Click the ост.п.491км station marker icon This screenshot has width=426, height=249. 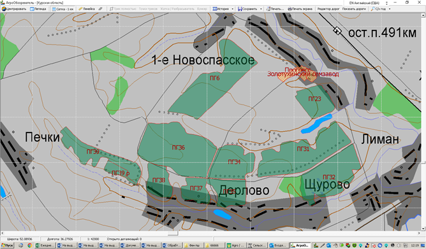(337, 31)
